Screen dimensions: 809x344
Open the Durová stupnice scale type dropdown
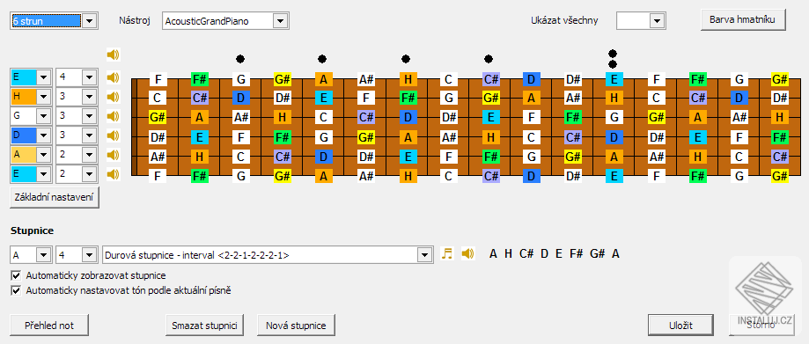click(x=424, y=254)
